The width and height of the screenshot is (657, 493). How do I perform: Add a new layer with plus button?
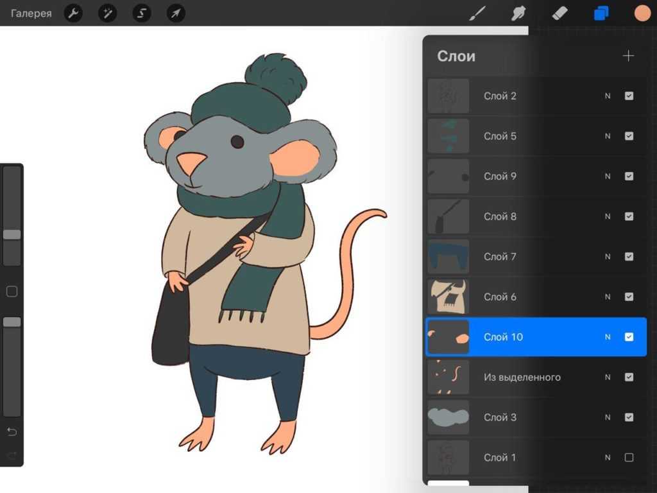click(x=628, y=56)
